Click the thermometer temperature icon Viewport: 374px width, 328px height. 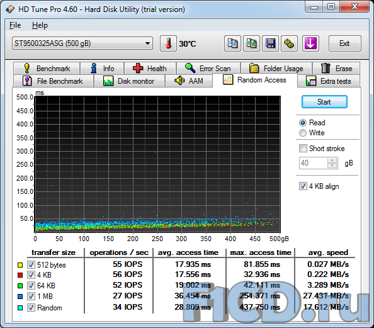(168, 43)
